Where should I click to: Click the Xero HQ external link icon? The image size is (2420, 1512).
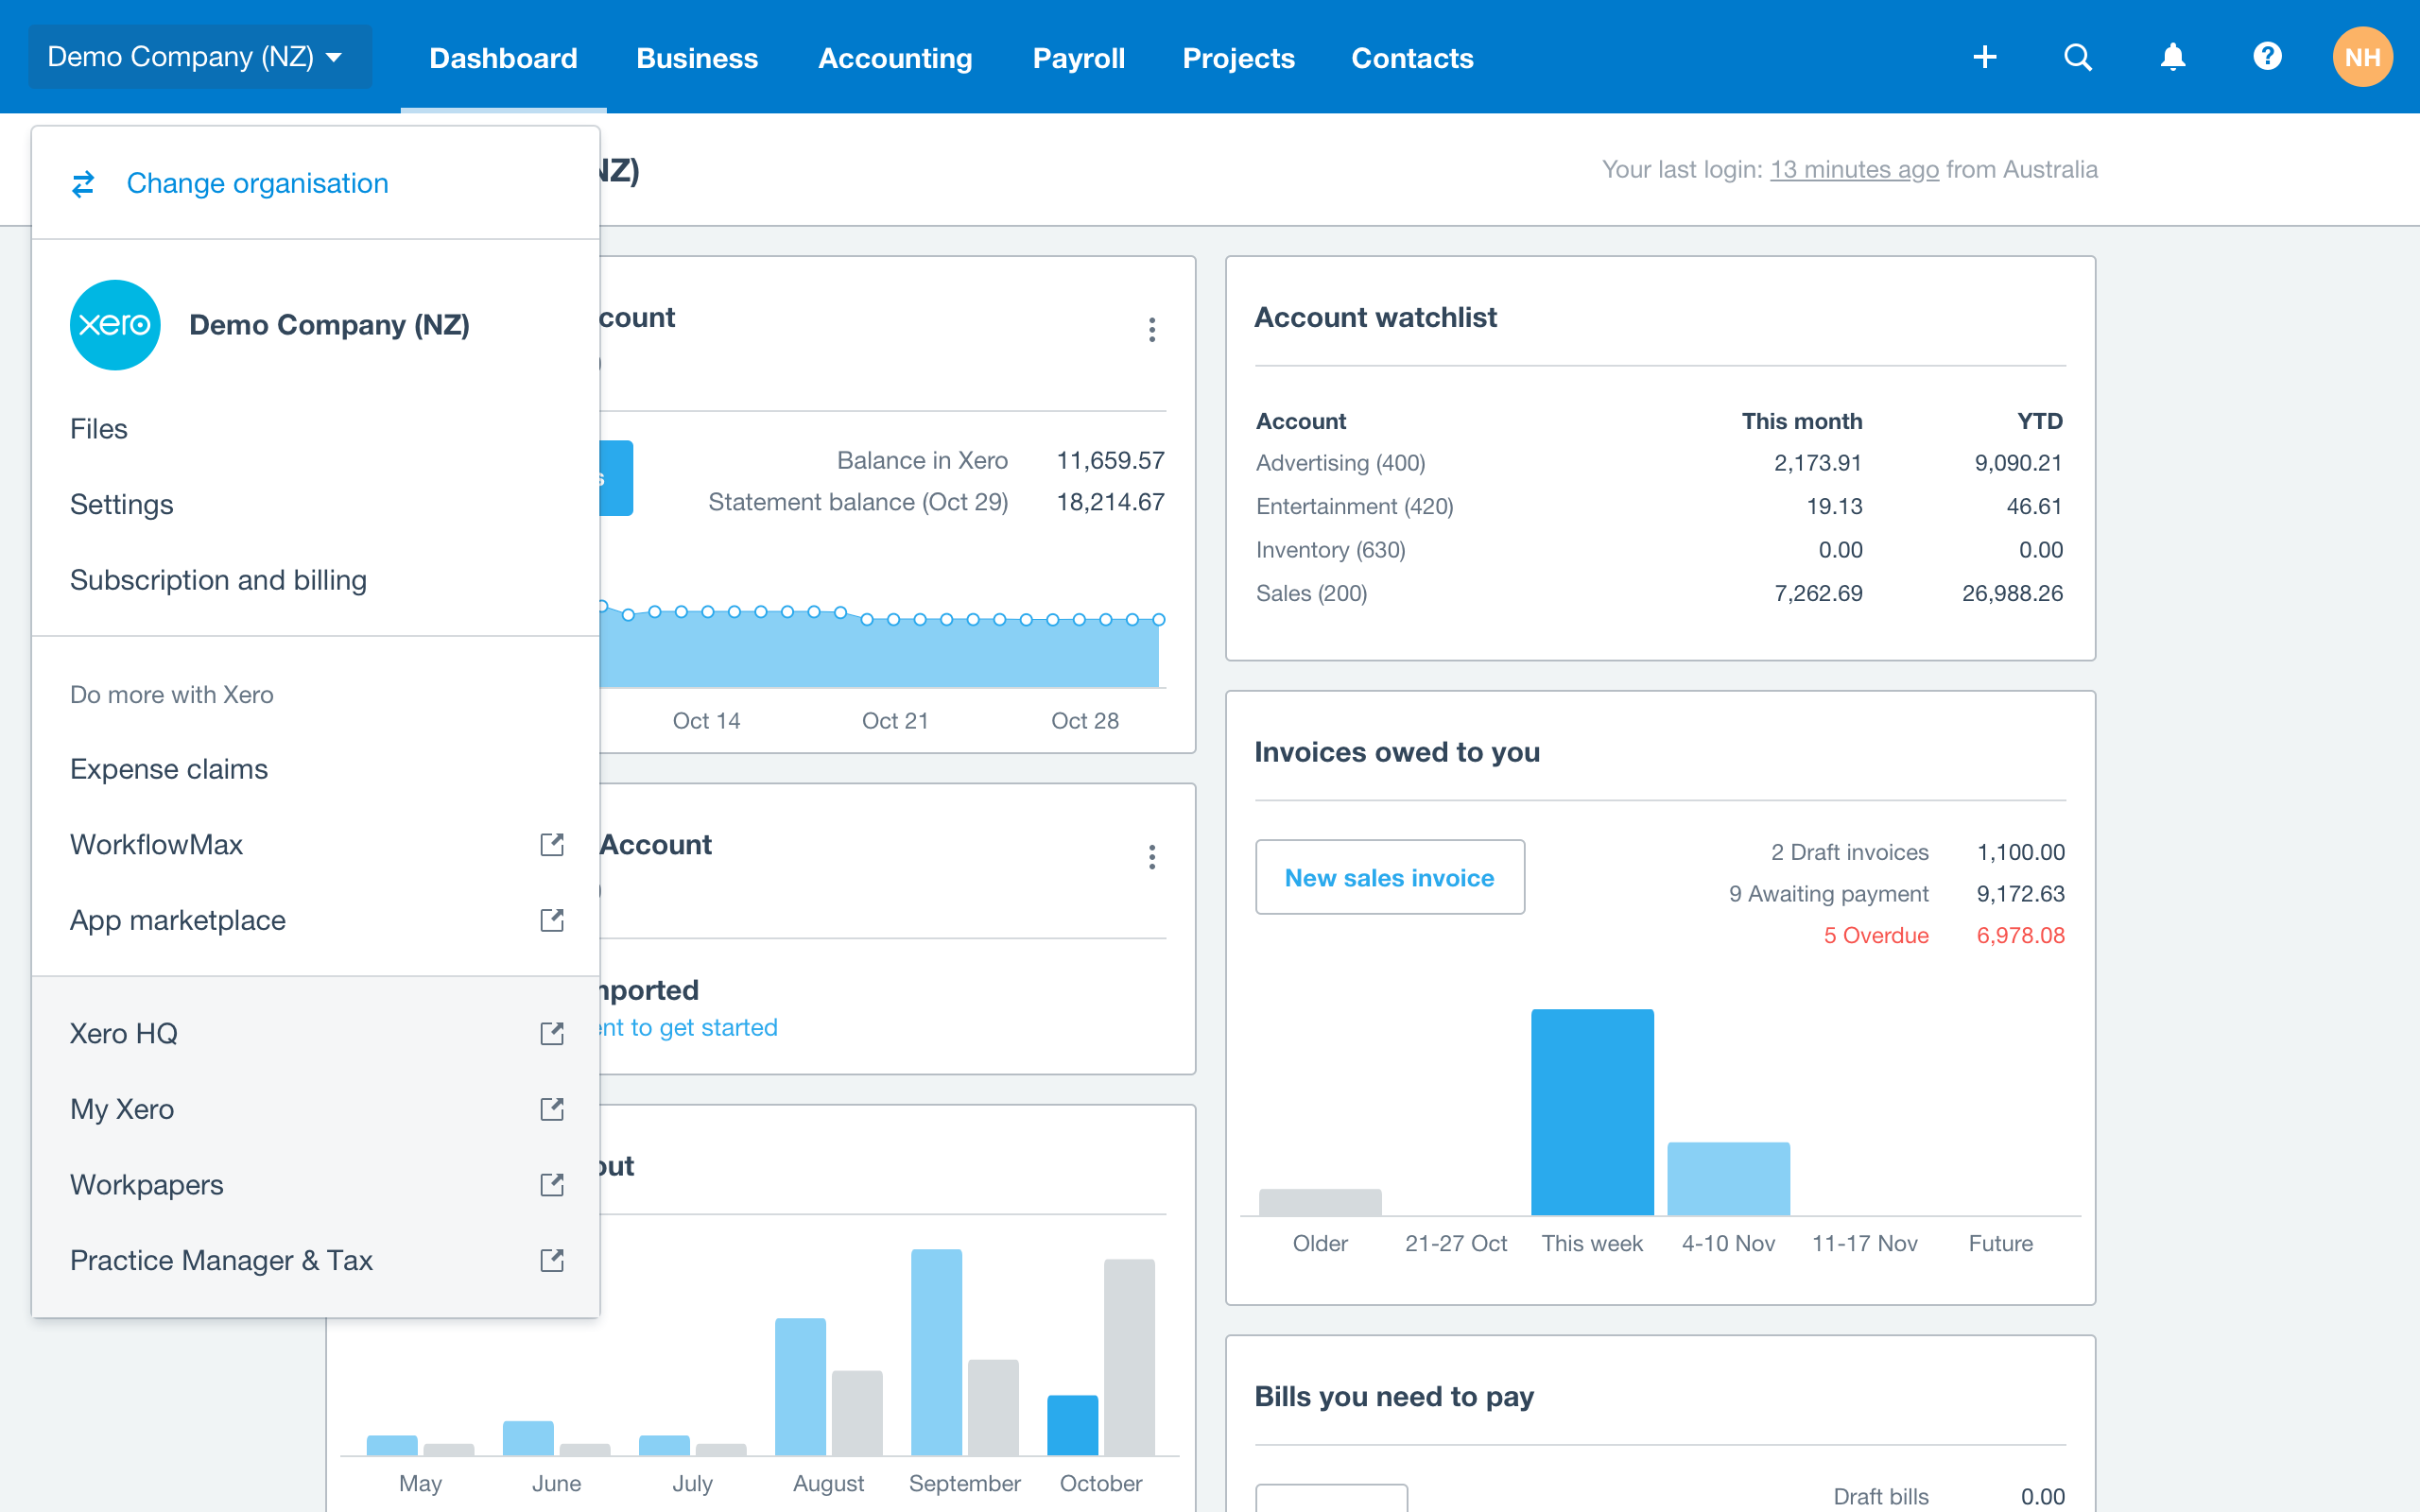(x=552, y=1033)
